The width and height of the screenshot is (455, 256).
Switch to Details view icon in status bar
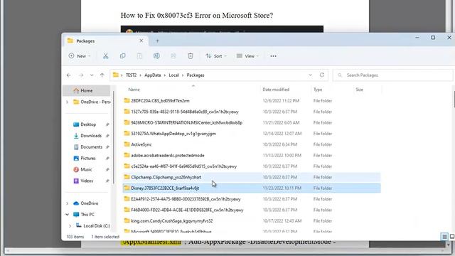(444, 237)
